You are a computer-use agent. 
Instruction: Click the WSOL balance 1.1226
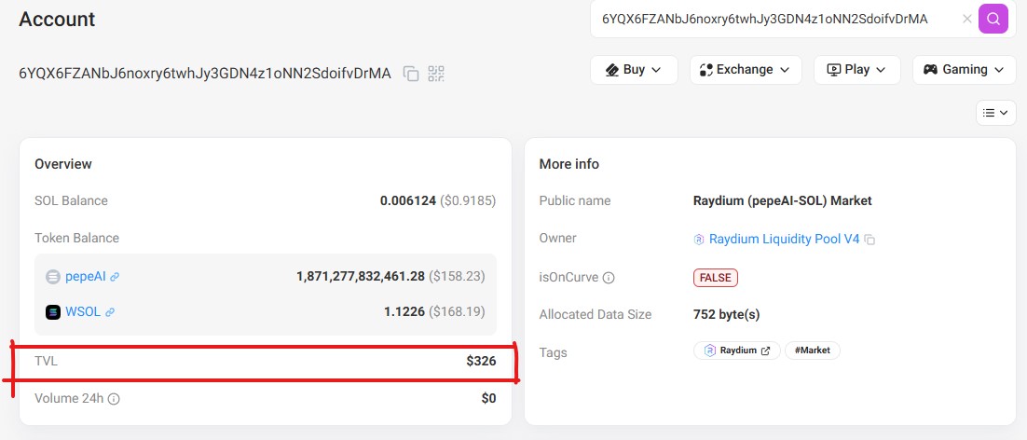[x=404, y=311]
